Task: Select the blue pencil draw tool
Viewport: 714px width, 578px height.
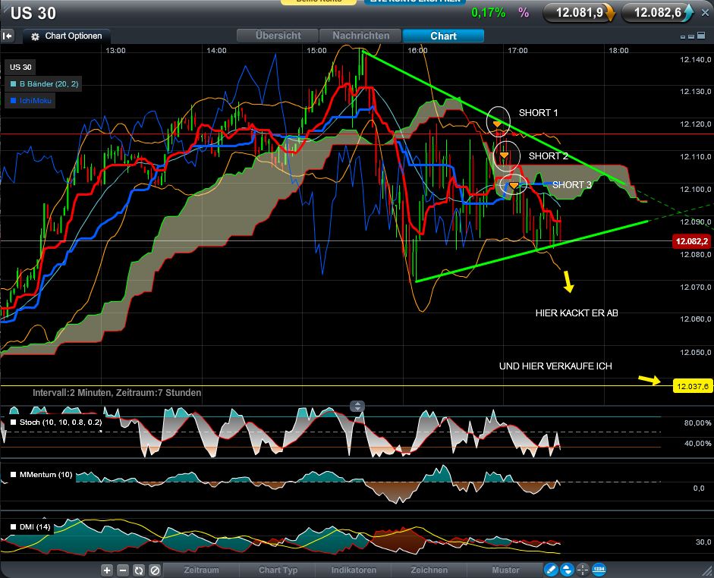Action: click(551, 570)
